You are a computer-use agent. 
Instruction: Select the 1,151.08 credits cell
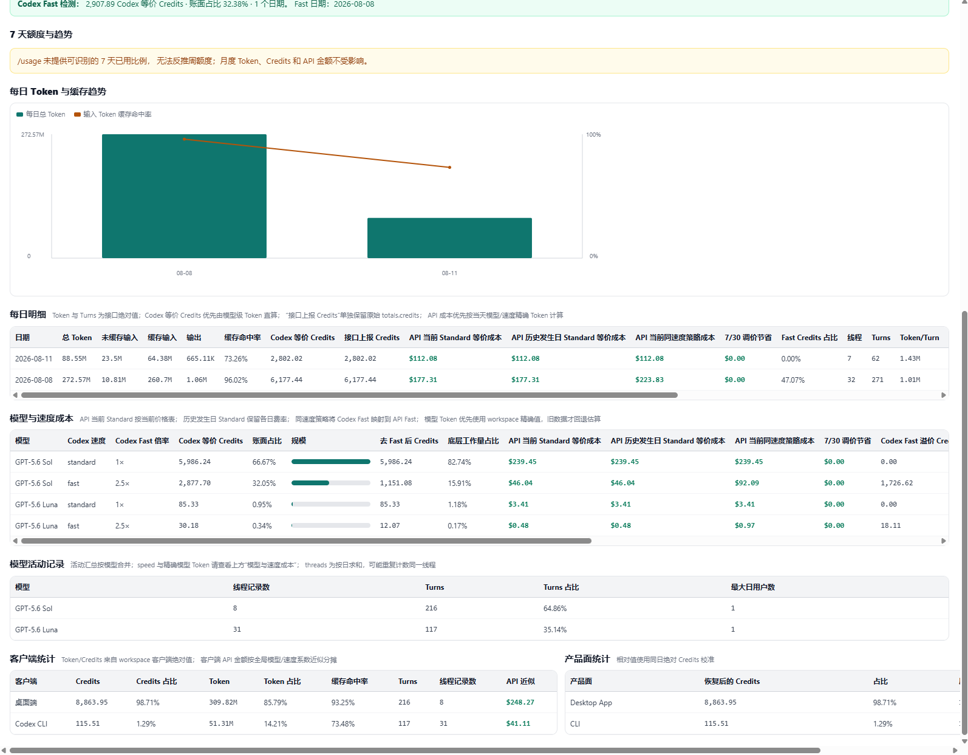pos(396,483)
